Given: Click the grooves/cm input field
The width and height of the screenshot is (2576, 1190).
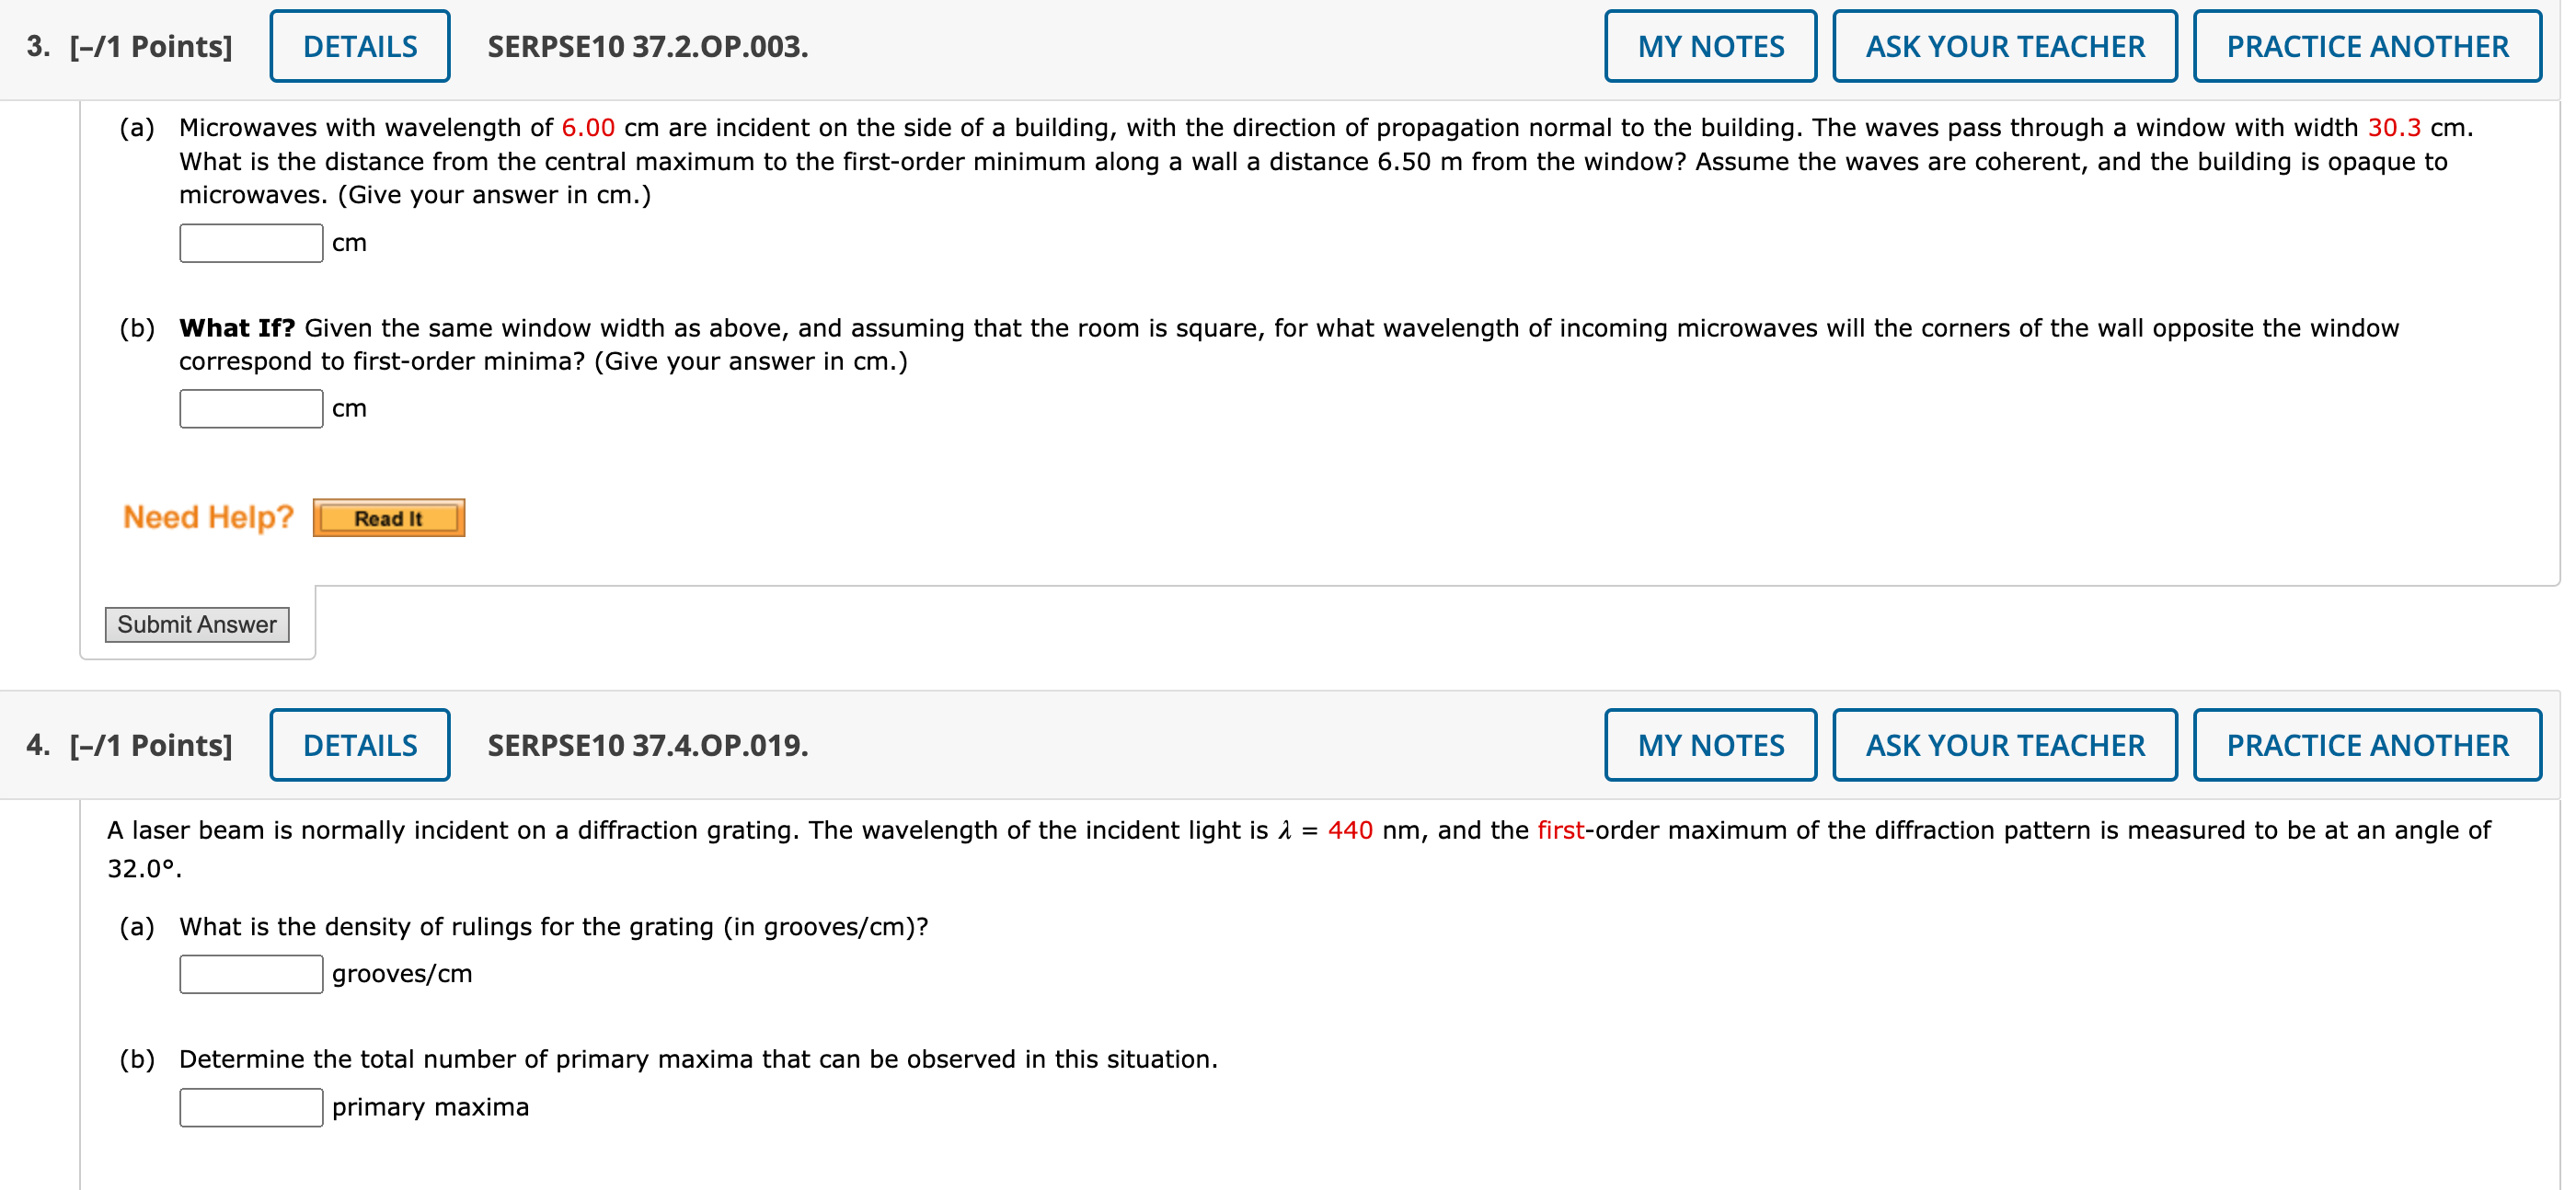Looking at the screenshot, I should 250,973.
